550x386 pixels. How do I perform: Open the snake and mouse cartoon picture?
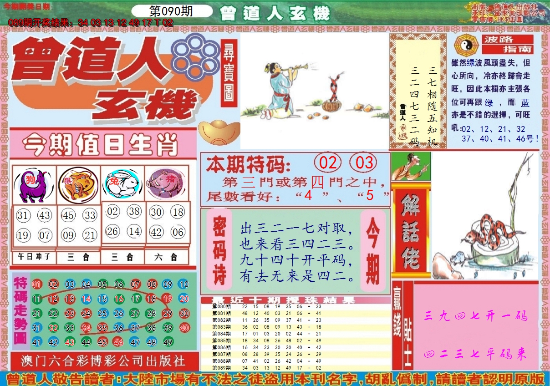[485, 216]
